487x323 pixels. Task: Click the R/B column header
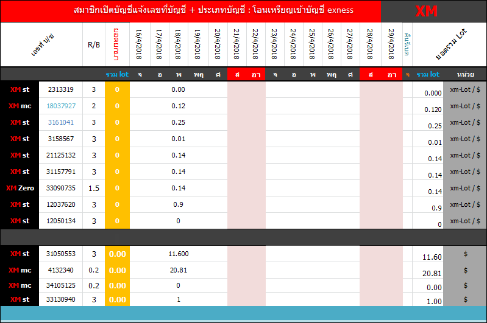(x=94, y=45)
